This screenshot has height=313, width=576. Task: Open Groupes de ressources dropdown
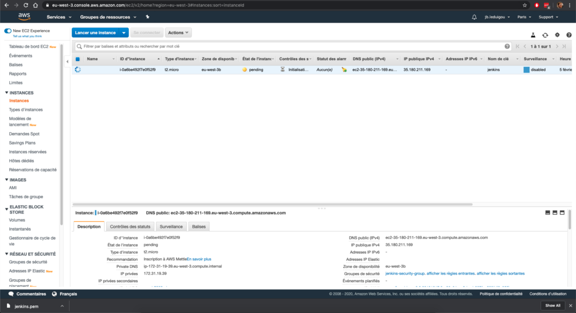pyautogui.click(x=108, y=17)
